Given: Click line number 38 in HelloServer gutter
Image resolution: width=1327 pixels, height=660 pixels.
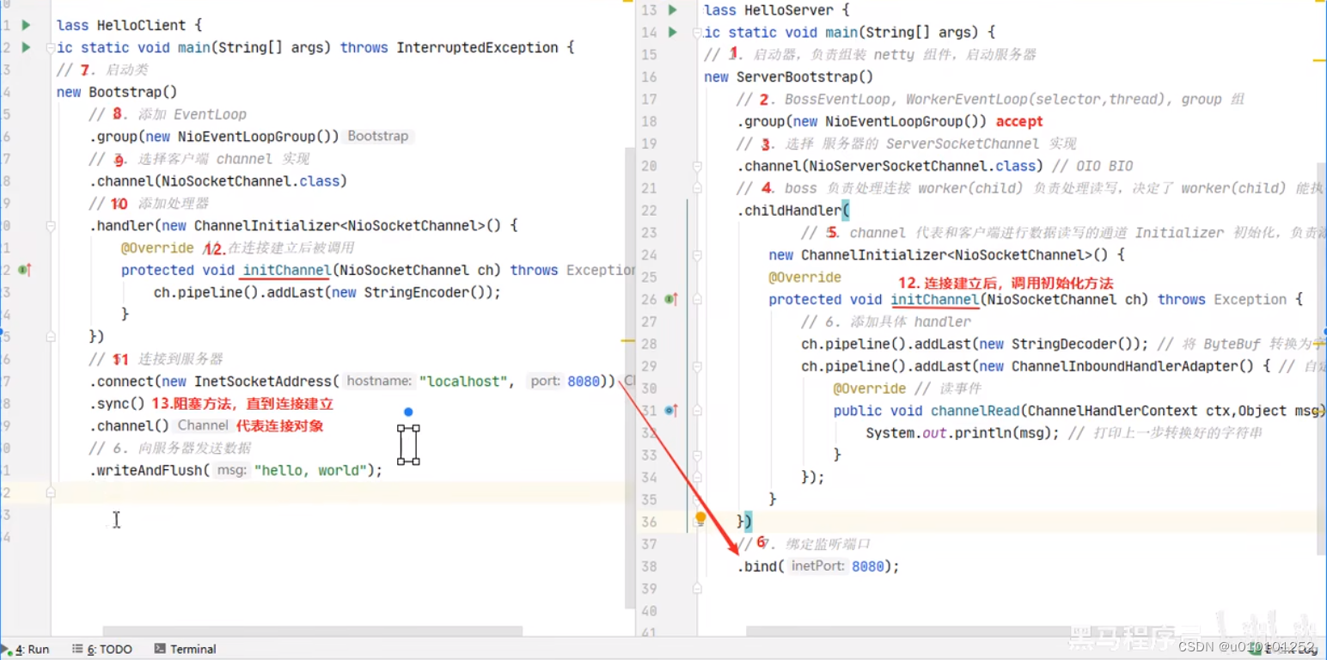Looking at the screenshot, I should (x=649, y=566).
